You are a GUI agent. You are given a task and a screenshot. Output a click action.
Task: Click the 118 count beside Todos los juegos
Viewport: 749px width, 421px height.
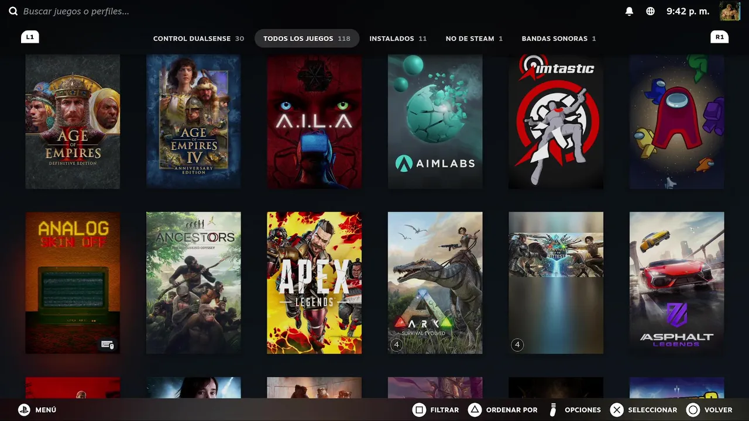344,39
